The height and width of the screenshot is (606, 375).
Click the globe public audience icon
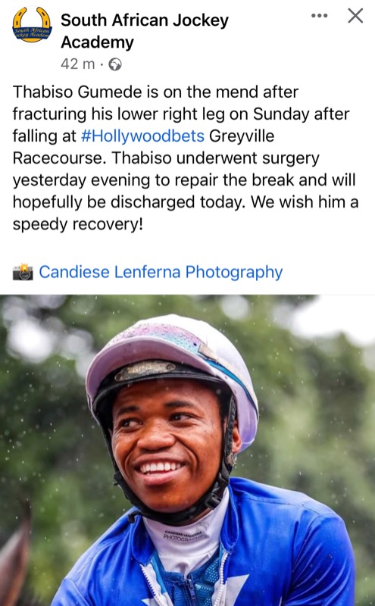(115, 64)
